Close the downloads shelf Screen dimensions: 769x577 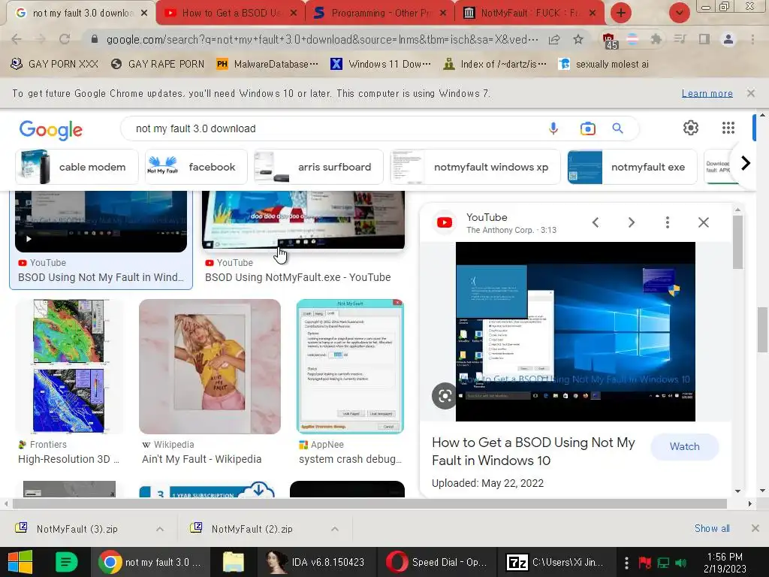[x=755, y=528]
